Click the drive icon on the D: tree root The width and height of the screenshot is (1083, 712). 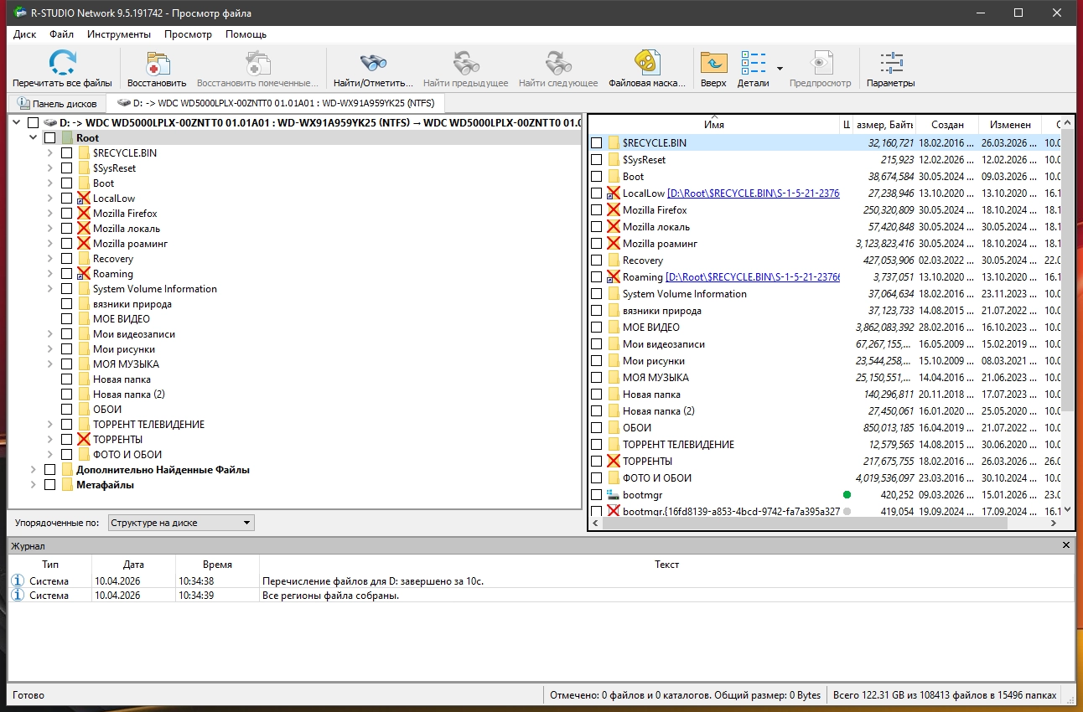coord(50,123)
